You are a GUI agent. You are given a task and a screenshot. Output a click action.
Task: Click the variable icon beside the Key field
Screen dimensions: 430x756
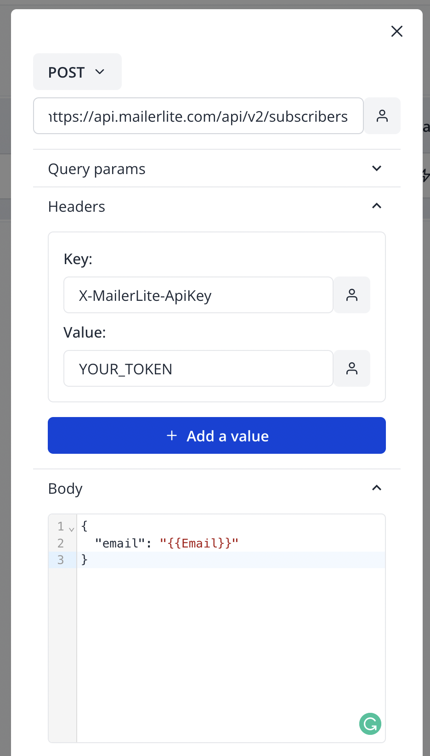point(352,295)
